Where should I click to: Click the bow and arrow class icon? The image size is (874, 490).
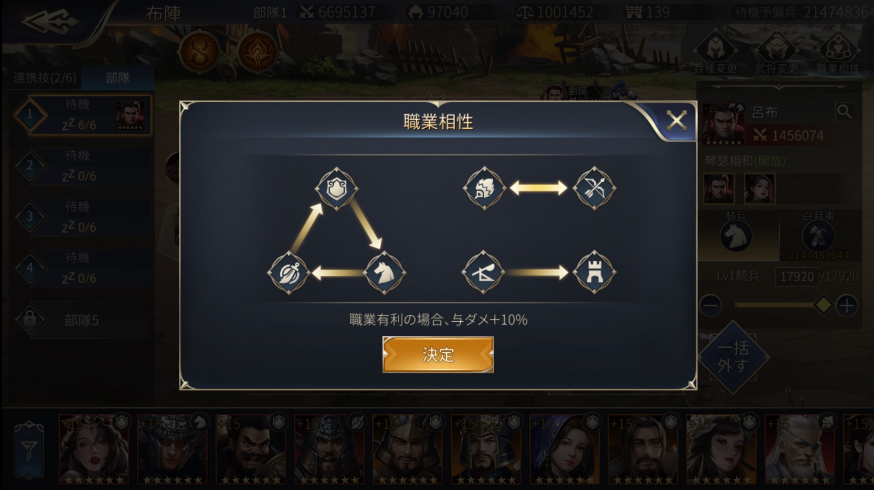point(594,188)
